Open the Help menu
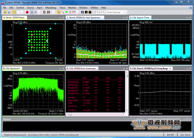 coord(103,8)
